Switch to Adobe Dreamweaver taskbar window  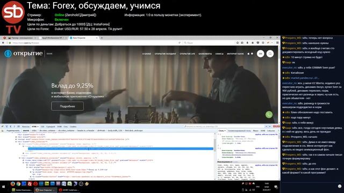21,190
